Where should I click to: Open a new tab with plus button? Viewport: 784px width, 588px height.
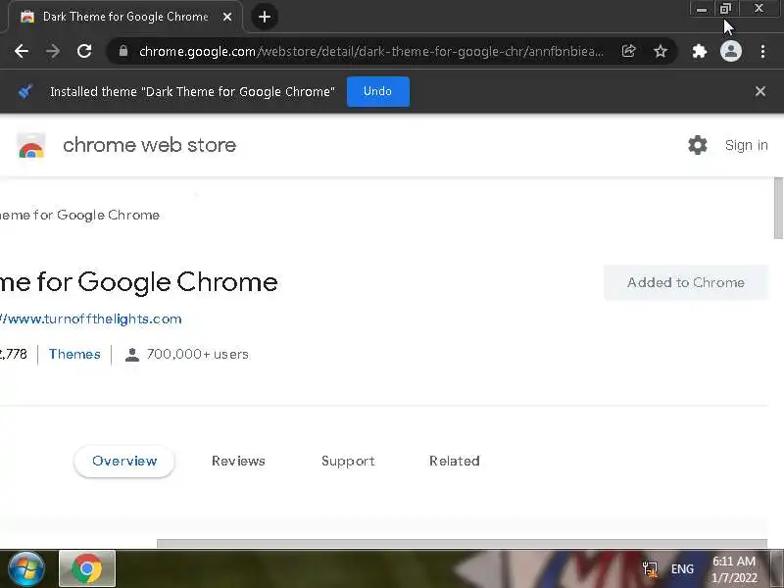point(264,17)
